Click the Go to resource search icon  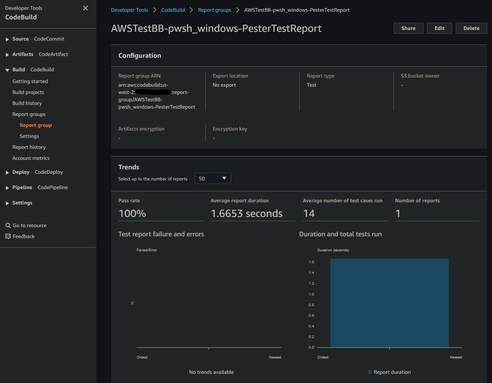pyautogui.click(x=8, y=225)
